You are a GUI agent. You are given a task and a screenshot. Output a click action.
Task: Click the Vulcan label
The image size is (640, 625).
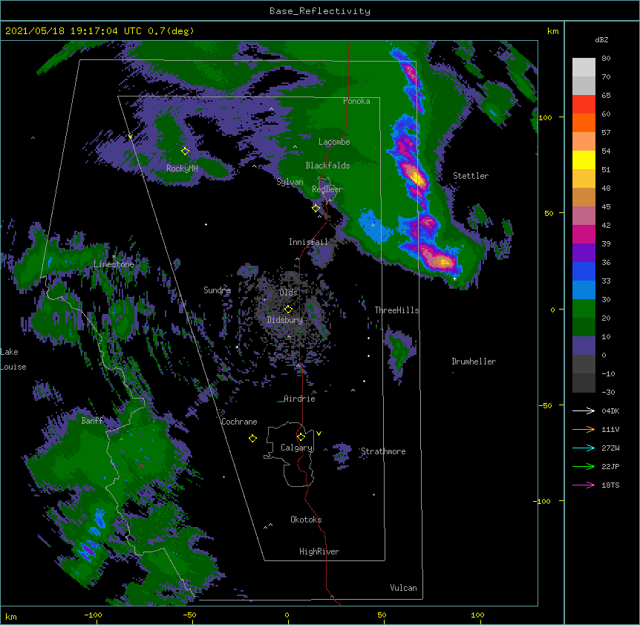point(403,588)
